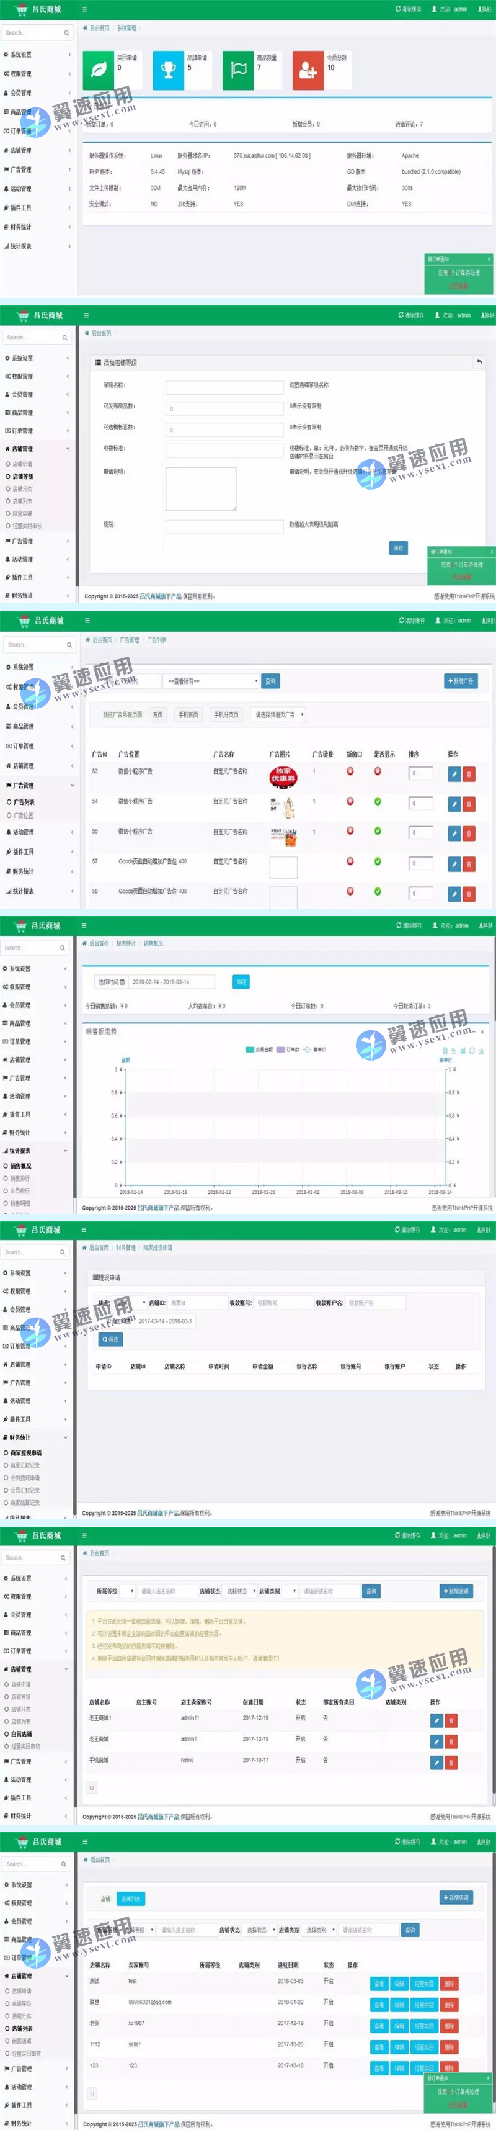This screenshot has width=496, height=2130.
Task: Toggle 是否显示 status for ad 58
Action: click(377, 891)
